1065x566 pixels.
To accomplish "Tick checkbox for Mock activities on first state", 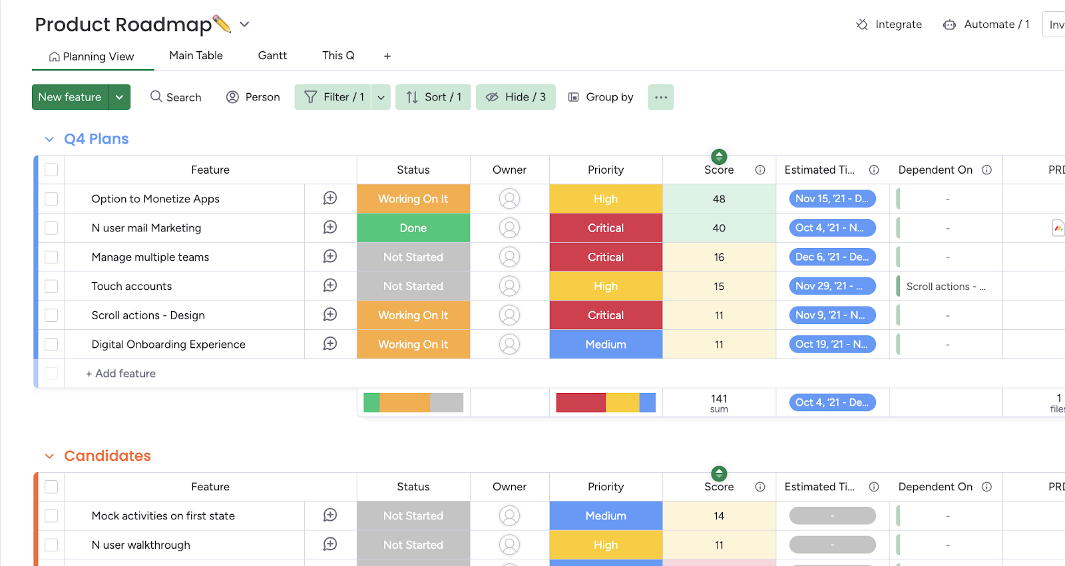I will pyautogui.click(x=51, y=515).
